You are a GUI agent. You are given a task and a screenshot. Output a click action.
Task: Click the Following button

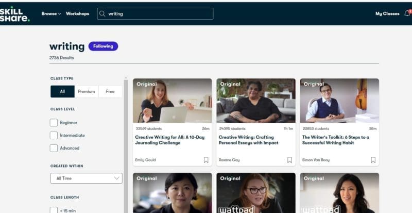click(104, 46)
